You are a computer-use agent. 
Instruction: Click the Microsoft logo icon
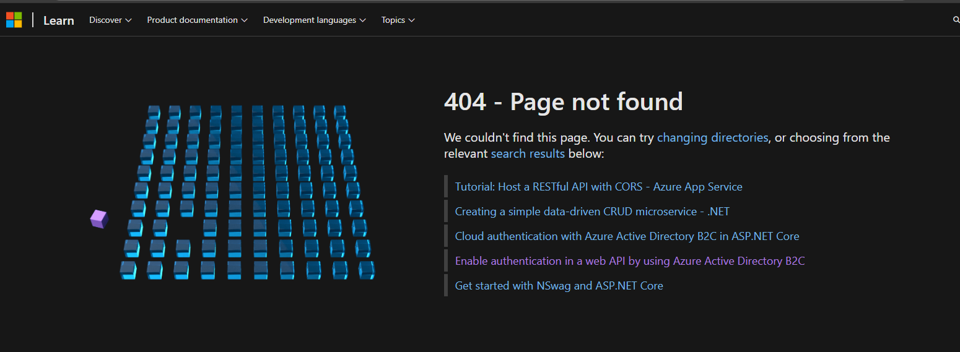click(14, 20)
